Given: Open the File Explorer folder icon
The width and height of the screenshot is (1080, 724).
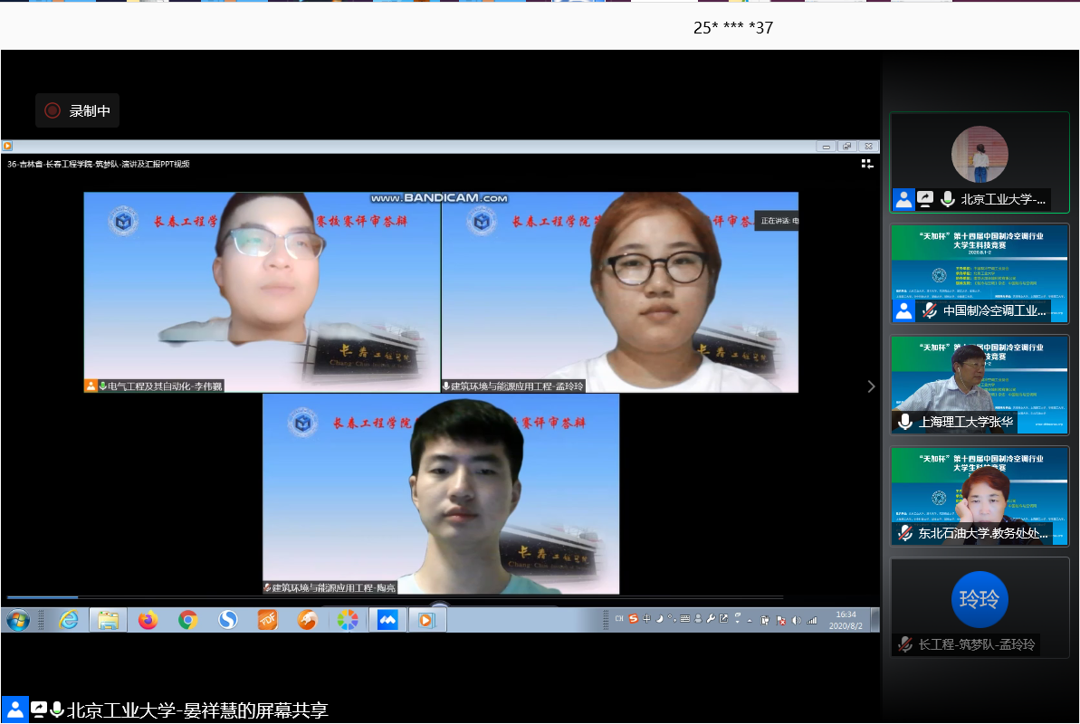Looking at the screenshot, I should [109, 620].
